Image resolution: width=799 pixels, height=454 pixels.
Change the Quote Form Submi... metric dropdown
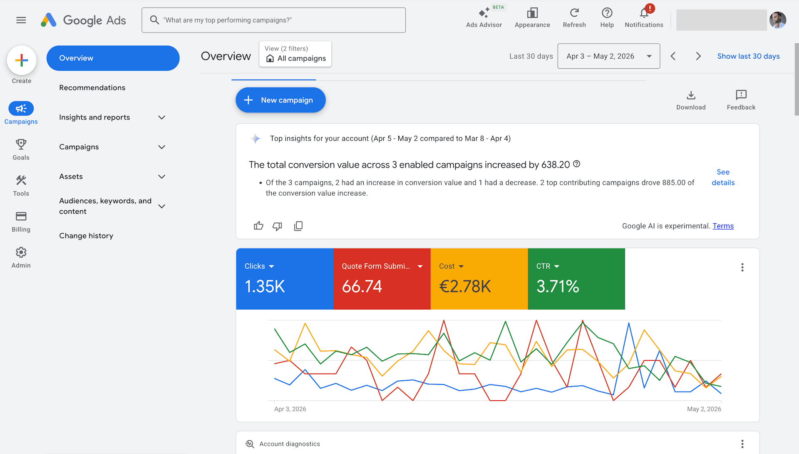(382, 266)
